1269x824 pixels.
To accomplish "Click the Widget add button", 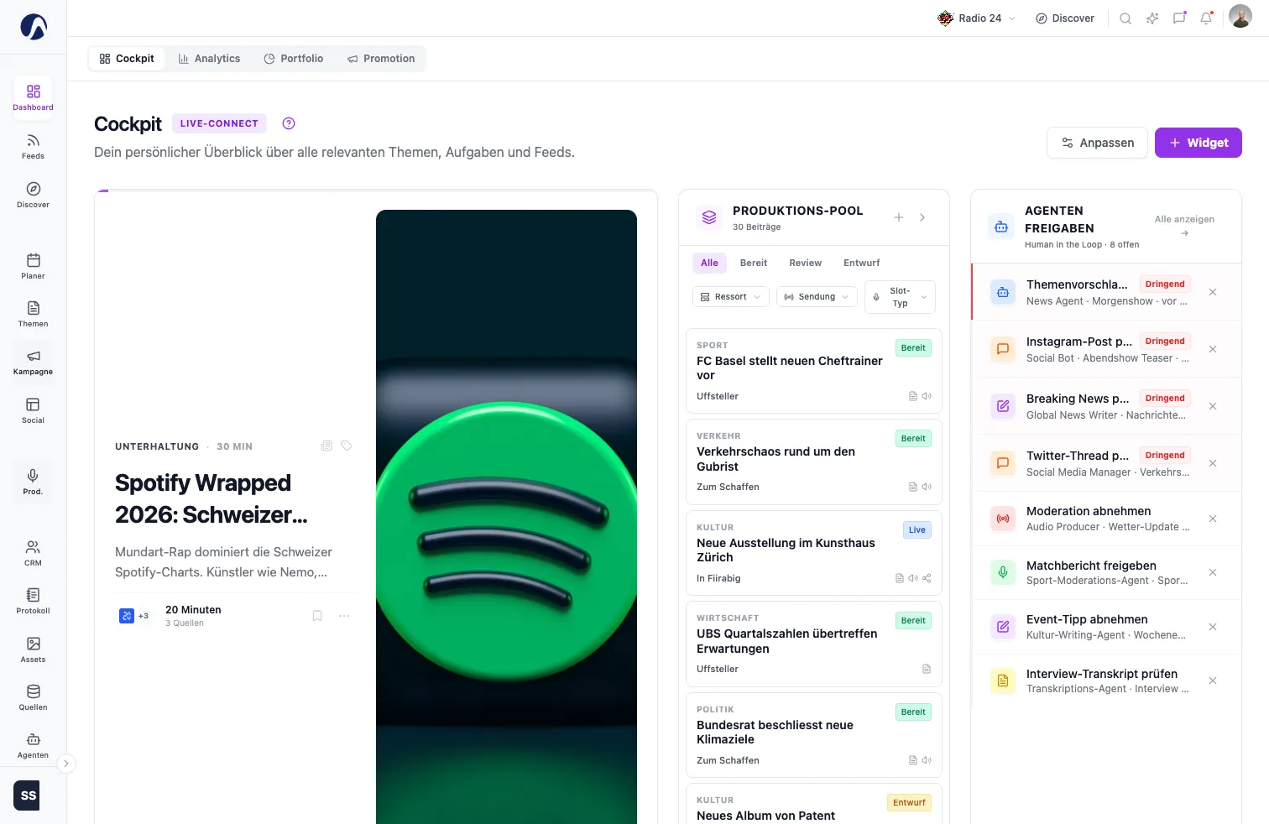I will click(x=1198, y=143).
